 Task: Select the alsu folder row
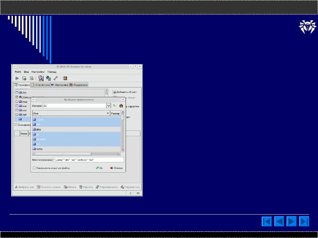click(77, 129)
